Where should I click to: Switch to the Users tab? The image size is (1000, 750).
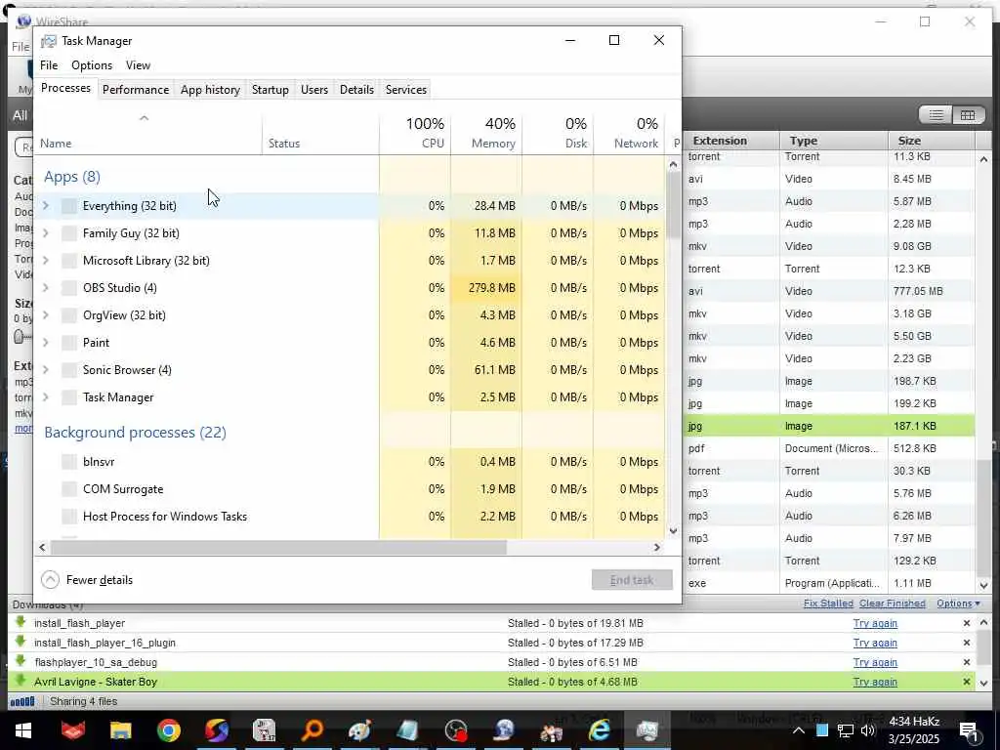click(314, 89)
